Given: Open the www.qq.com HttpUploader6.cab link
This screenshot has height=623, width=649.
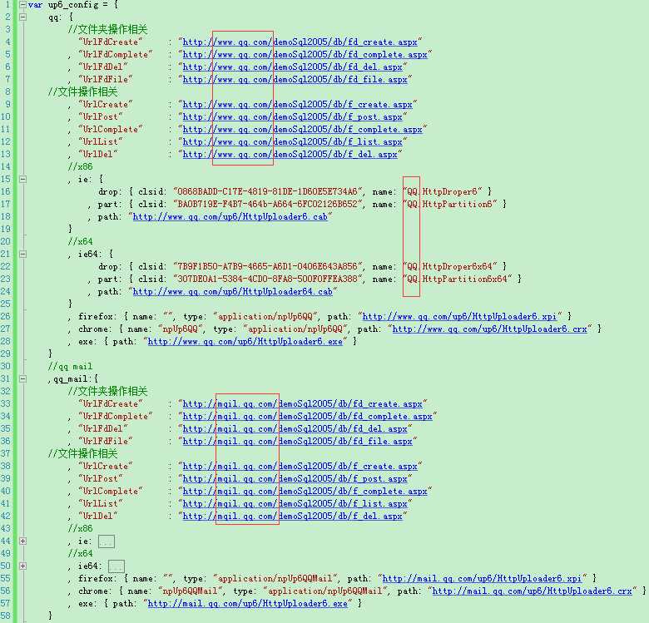Looking at the screenshot, I should coord(230,216).
